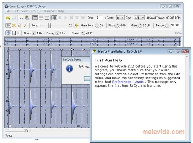Open the envelope preset dropdown arrow

pyautogui.click(x=18, y=33)
